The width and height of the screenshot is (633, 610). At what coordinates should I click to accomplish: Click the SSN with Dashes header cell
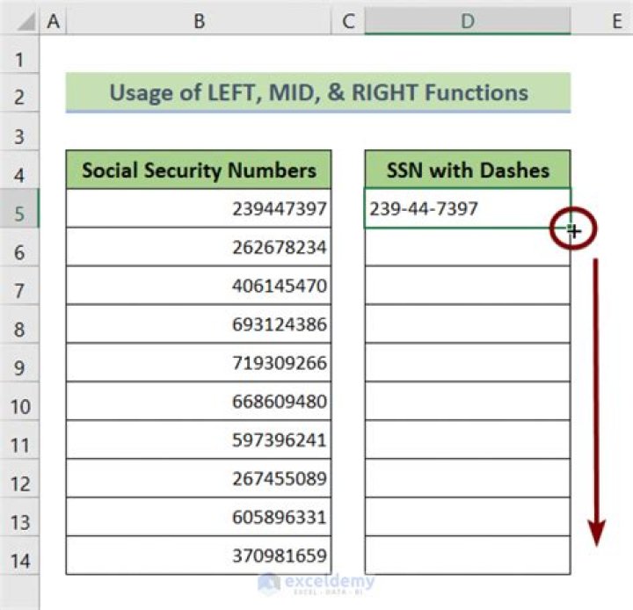(x=467, y=170)
